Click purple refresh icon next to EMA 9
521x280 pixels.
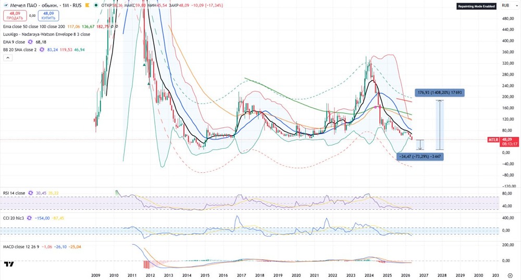30,42
